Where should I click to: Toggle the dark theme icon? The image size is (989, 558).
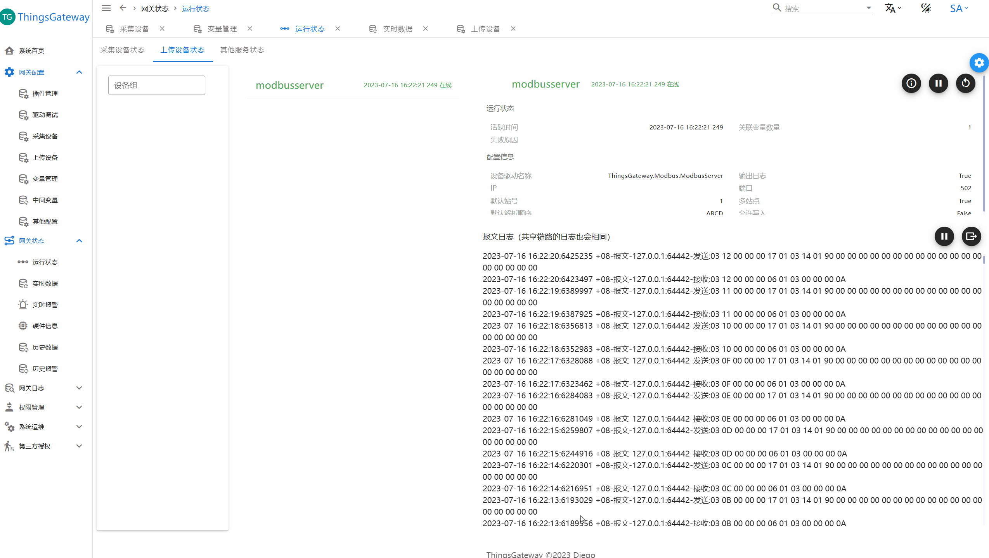(x=926, y=8)
